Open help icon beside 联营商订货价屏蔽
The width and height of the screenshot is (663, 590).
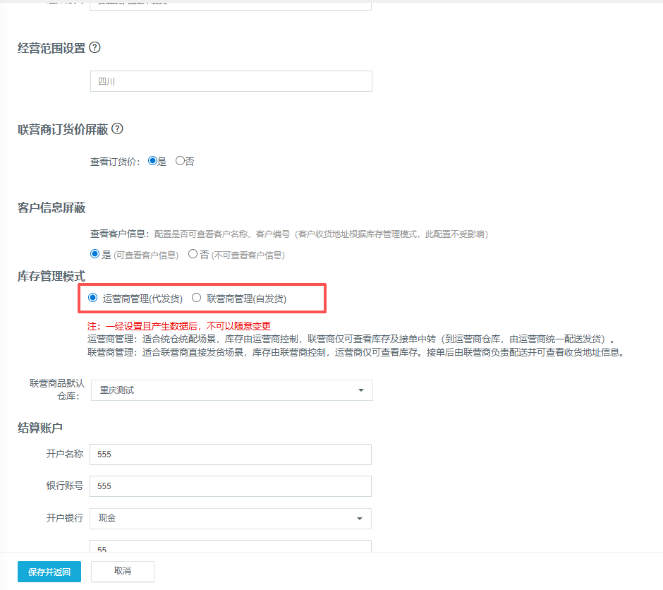(118, 128)
